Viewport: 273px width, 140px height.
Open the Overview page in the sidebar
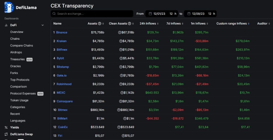[17, 32]
